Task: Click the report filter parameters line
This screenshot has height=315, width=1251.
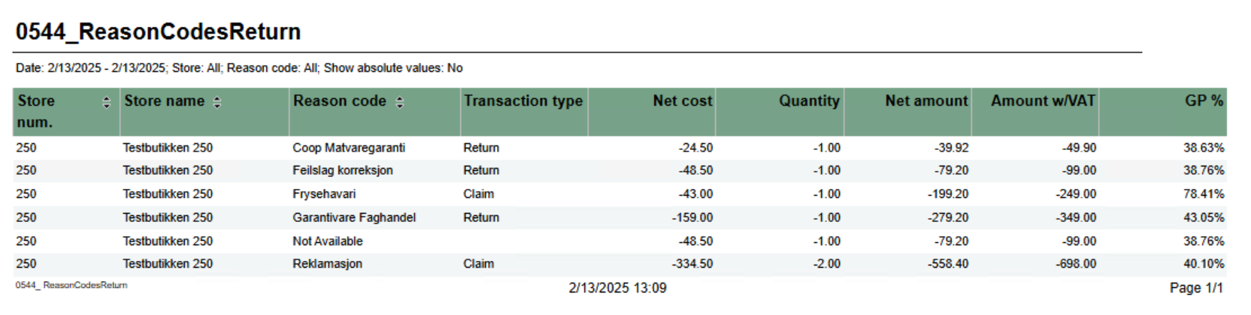Action: [239, 68]
